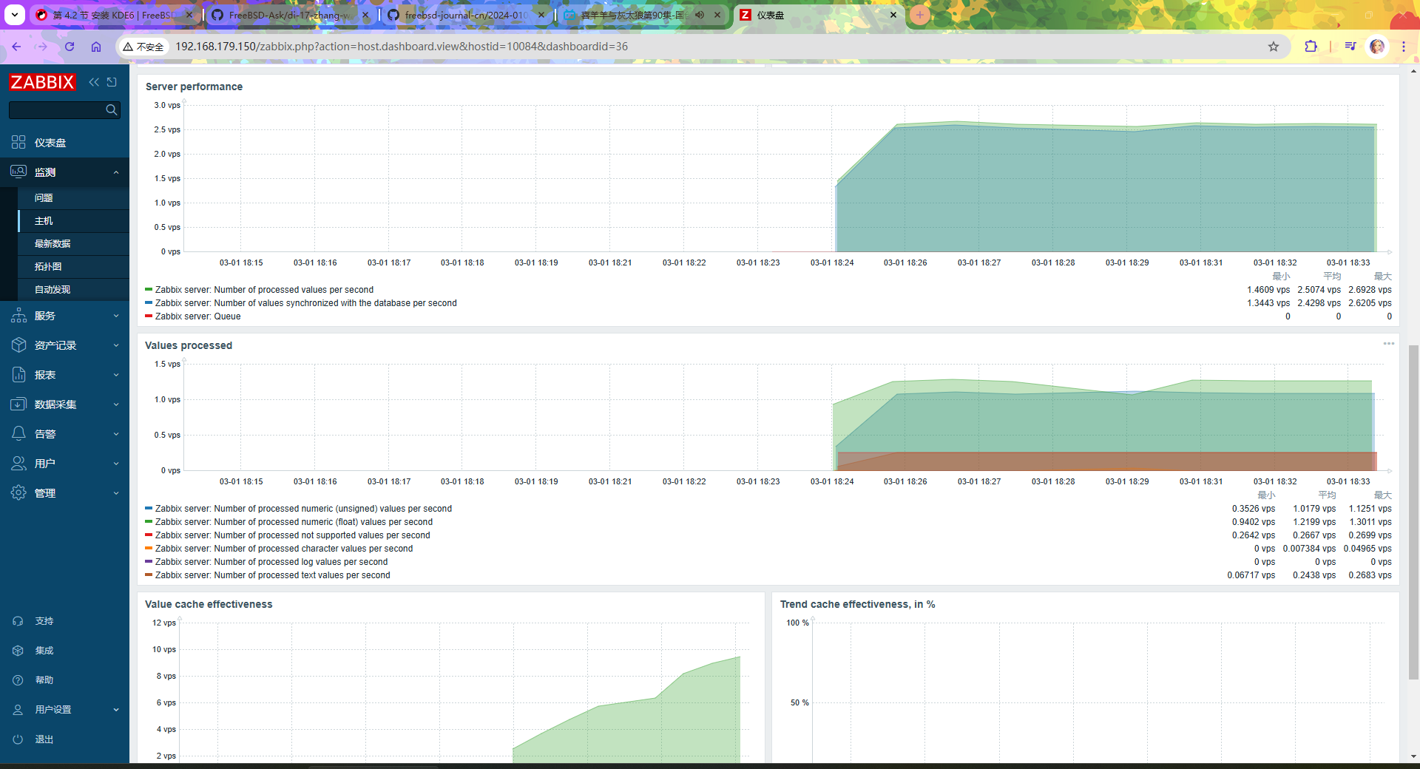Collapse the Zabbix sidebar with double-chevron icon
This screenshot has height=769, width=1420.
[x=94, y=82]
